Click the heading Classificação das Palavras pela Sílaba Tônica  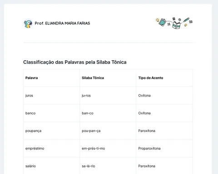click(x=75, y=62)
